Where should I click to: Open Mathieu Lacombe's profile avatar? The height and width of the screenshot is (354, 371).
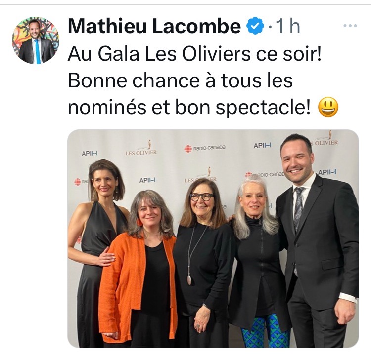pos(35,40)
